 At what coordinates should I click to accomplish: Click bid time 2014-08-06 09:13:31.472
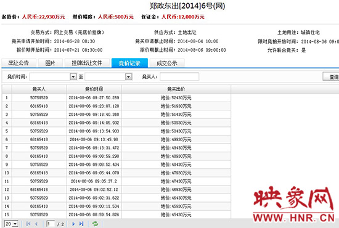click(94, 148)
